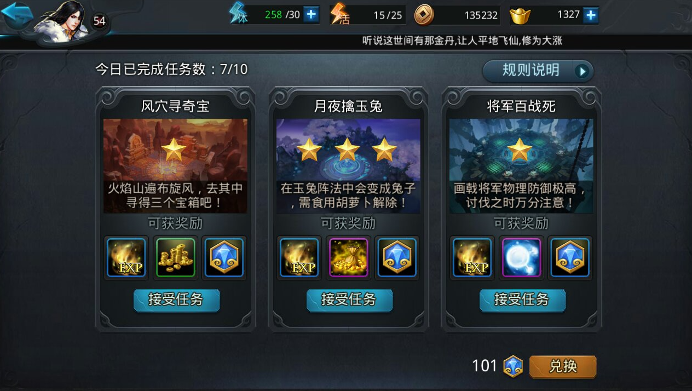Screen dimensions: 692x391
Task: Tap the copper coin currency icon
Action: pyautogui.click(x=424, y=15)
